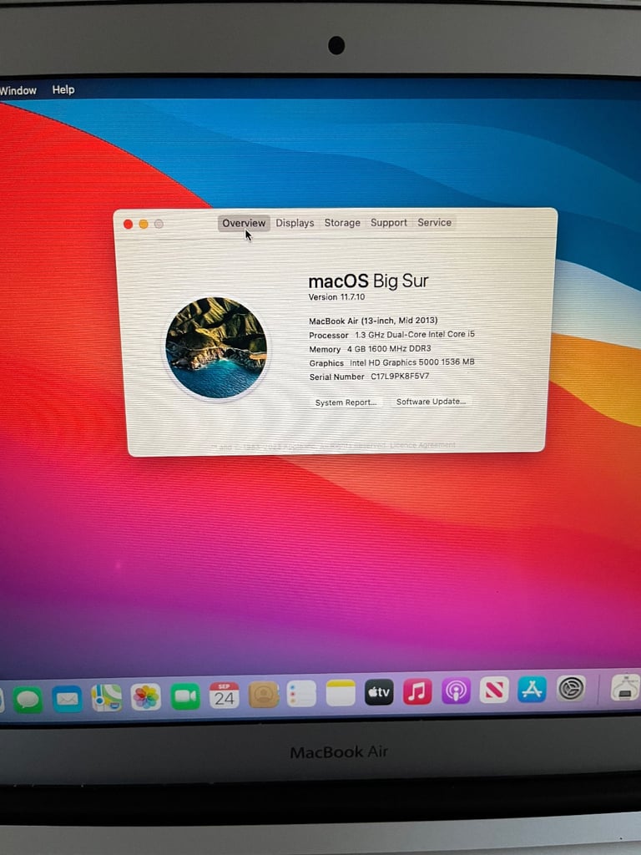The height and width of the screenshot is (855, 641).
Task: Open the Notes app icon
Action: (341, 693)
